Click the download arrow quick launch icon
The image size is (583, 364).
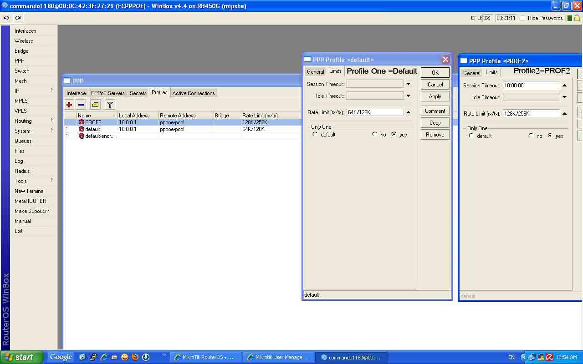146,357
